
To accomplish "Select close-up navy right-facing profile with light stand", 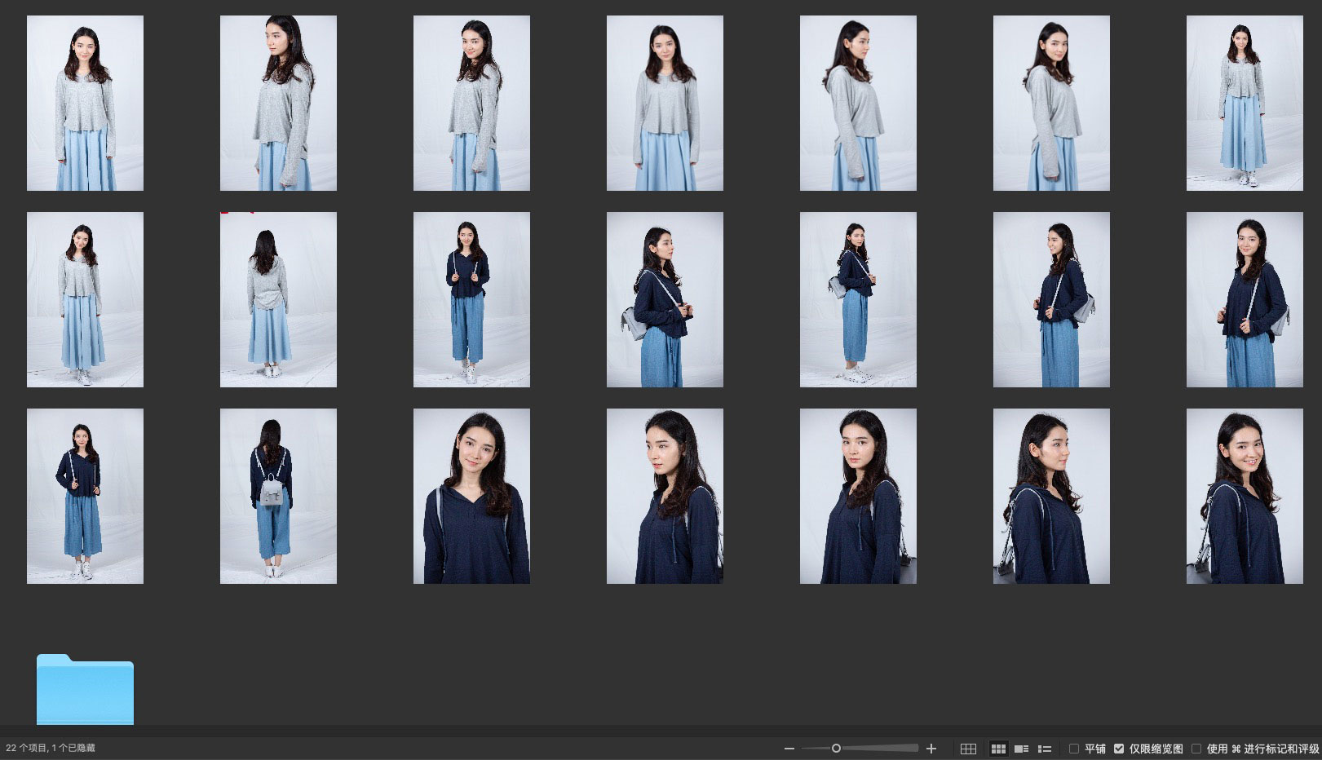I will coord(1051,496).
